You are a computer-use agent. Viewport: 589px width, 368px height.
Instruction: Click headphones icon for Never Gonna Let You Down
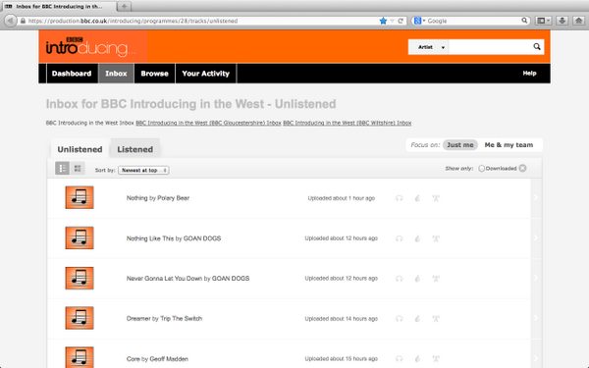(x=399, y=279)
